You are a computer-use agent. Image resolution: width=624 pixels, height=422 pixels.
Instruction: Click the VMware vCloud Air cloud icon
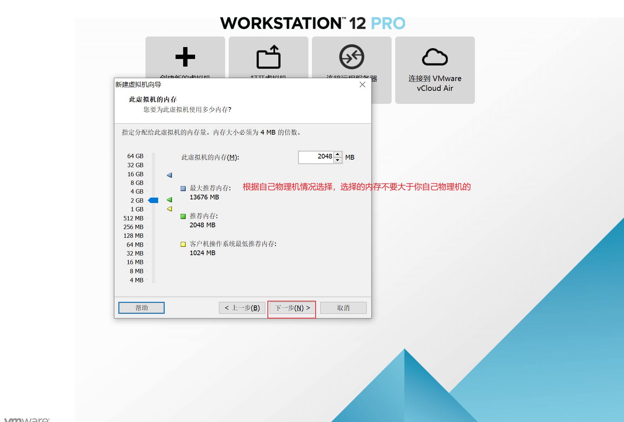coord(435,57)
